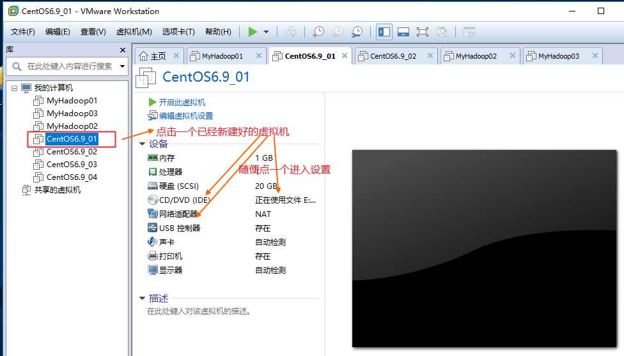
Task: Collapse the 我的计算机 tree node
Action: coord(14,88)
